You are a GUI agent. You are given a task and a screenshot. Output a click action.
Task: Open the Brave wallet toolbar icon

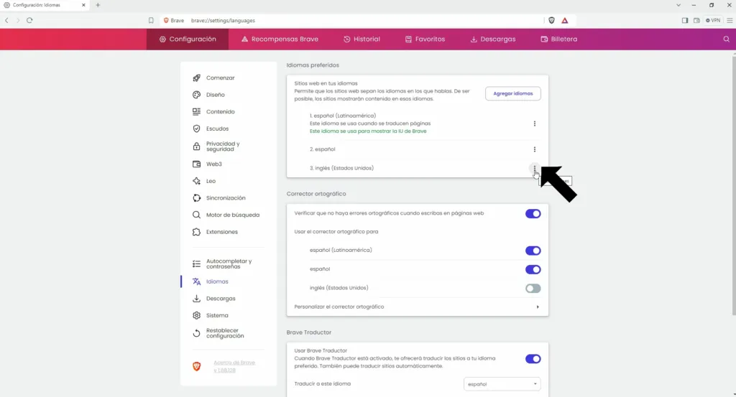pyautogui.click(x=696, y=21)
